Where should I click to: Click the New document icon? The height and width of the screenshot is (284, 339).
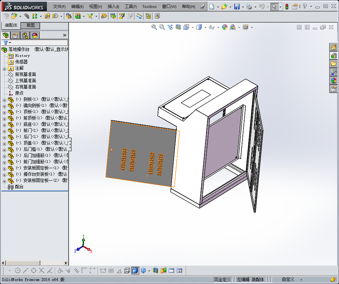pos(212,7)
